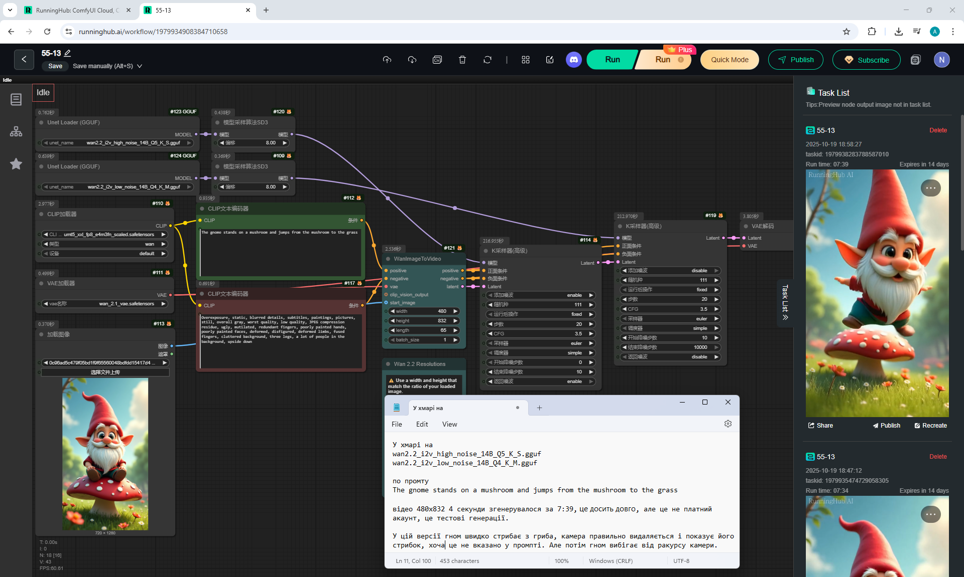The image size is (964, 577).
Task: Click the node tree sidebar icon
Action: tap(16, 131)
